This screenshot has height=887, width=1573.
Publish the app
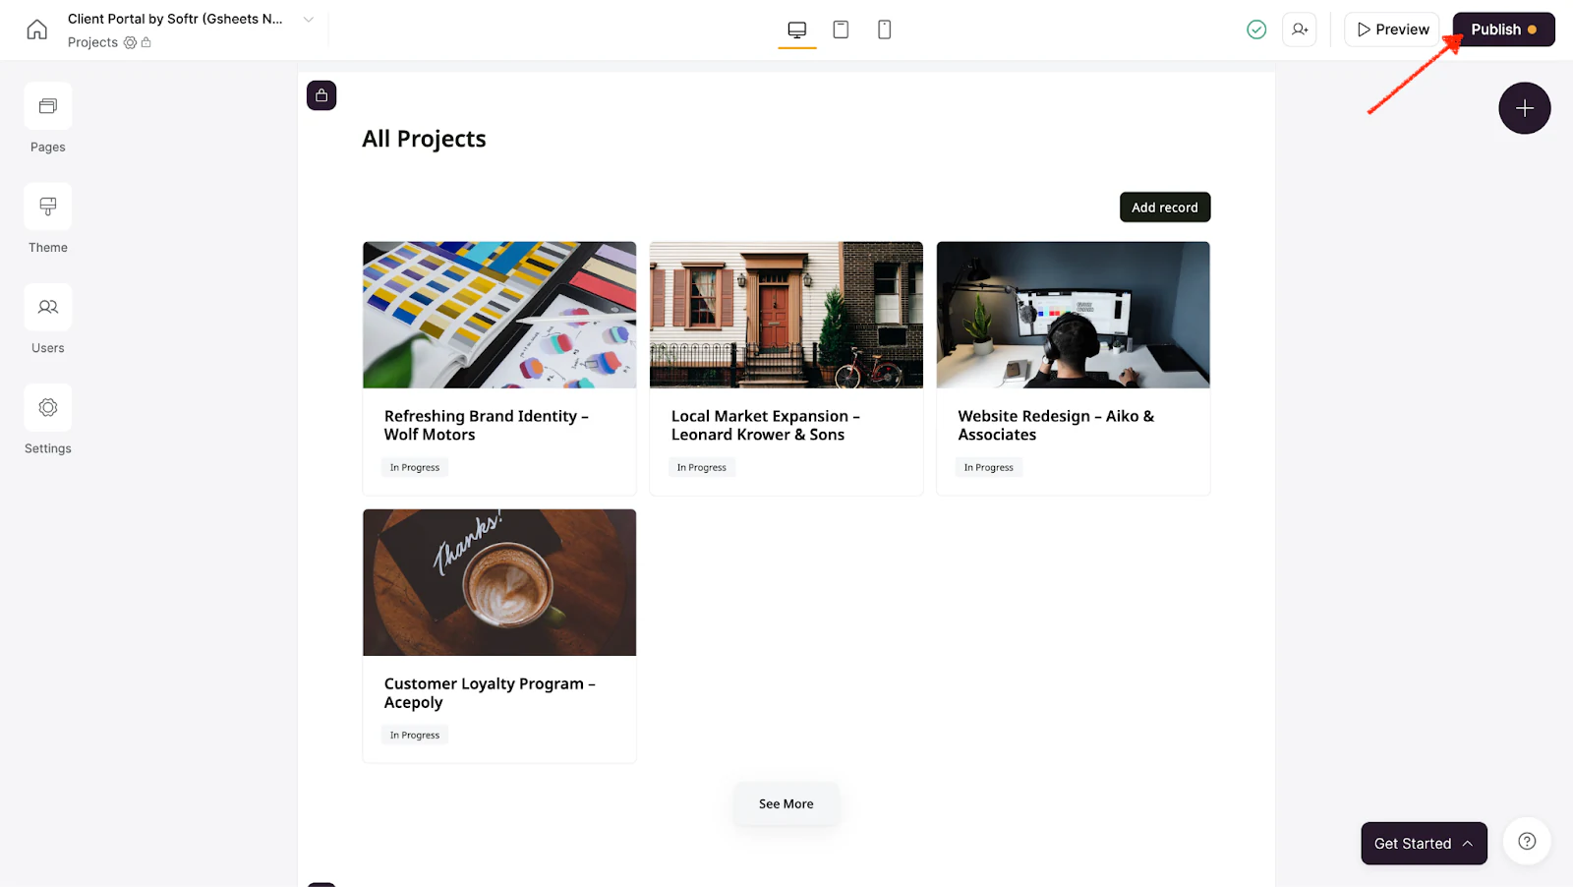click(x=1504, y=30)
